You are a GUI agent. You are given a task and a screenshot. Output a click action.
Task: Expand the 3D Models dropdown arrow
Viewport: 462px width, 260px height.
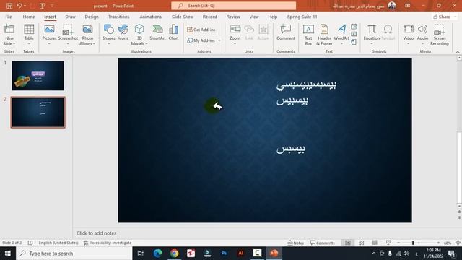click(146, 43)
